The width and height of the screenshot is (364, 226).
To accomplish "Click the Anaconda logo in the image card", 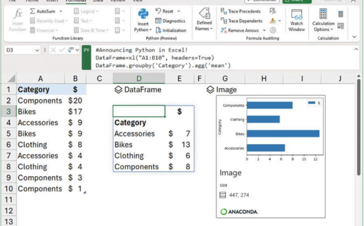I will pos(239,212).
